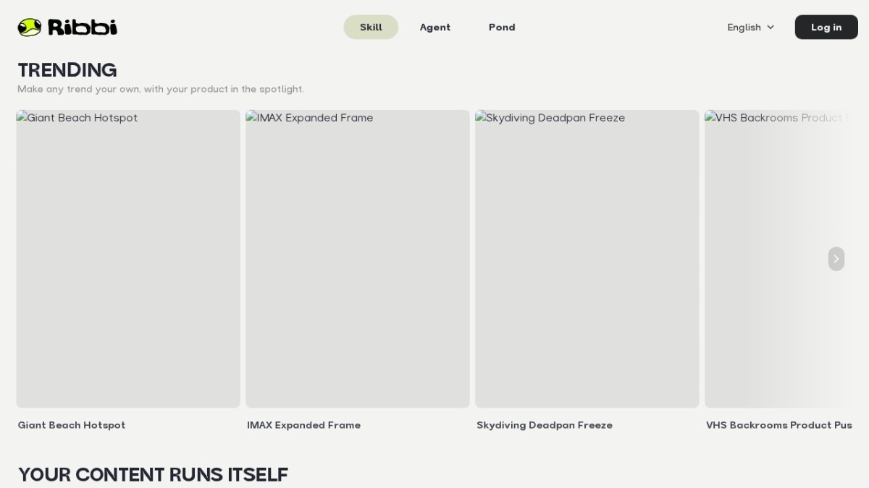Click the Ribbi wordmark text
Screen dimensions: 869x488
click(x=83, y=27)
